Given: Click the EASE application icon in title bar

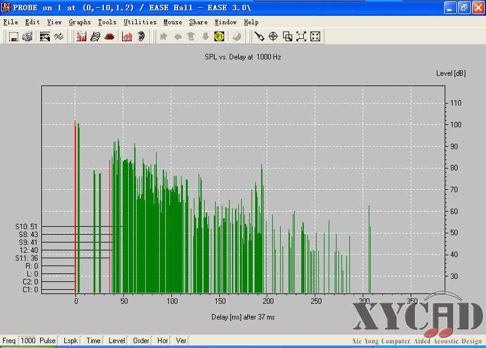Looking at the screenshot, I should tap(6, 7).
